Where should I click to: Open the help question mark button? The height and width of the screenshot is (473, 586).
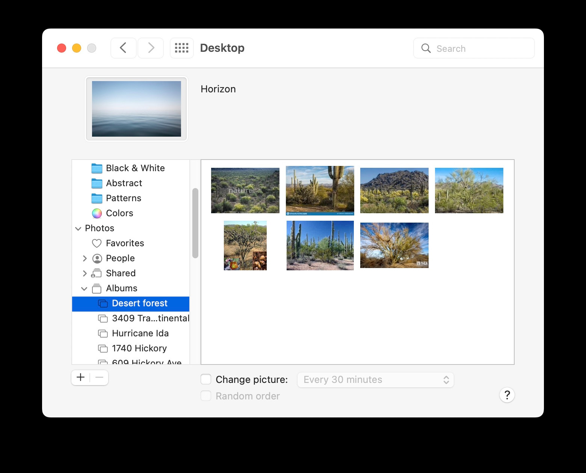(507, 395)
